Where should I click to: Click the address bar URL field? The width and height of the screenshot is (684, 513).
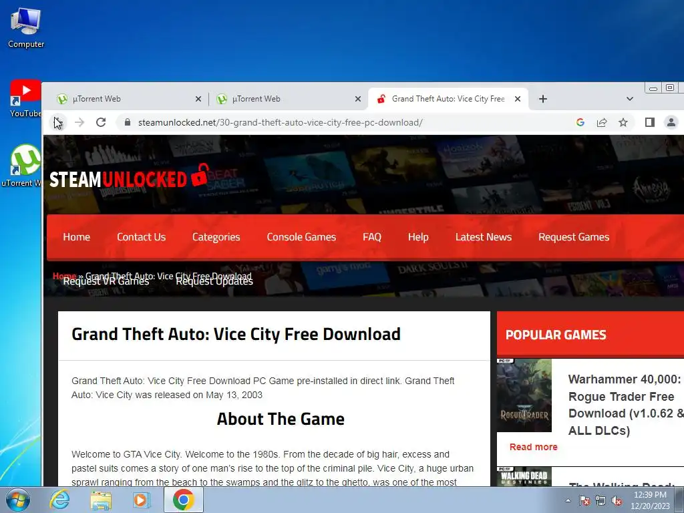coord(349,123)
